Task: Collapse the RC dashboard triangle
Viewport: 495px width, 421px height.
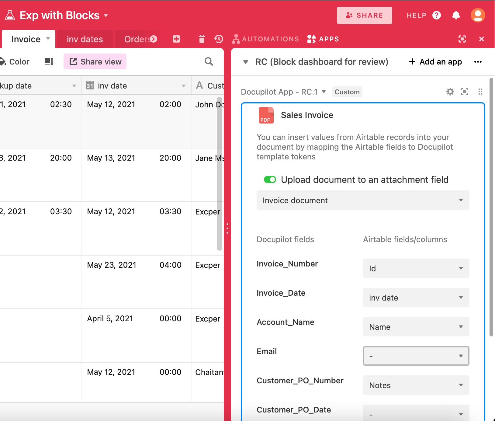Action: click(x=246, y=62)
